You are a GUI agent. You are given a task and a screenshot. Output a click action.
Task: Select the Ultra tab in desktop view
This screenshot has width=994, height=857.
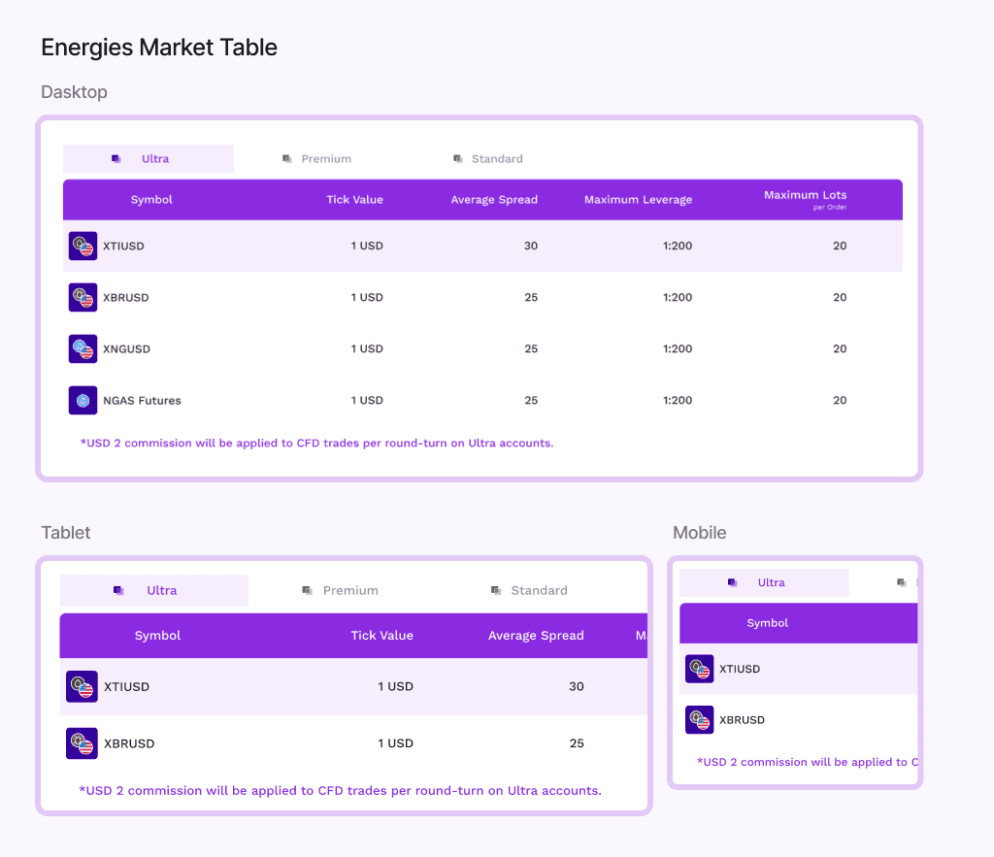(149, 158)
